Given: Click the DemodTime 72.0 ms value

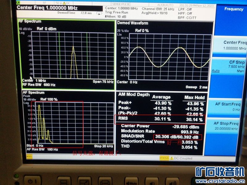Looking at the screenshot, I should pyautogui.click(x=86, y=13).
